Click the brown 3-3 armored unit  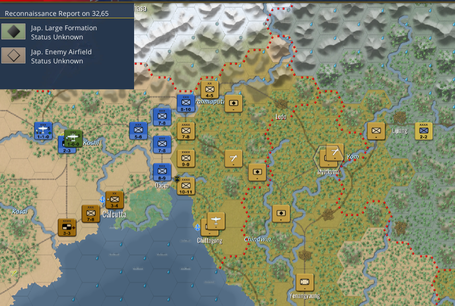pos(67,227)
